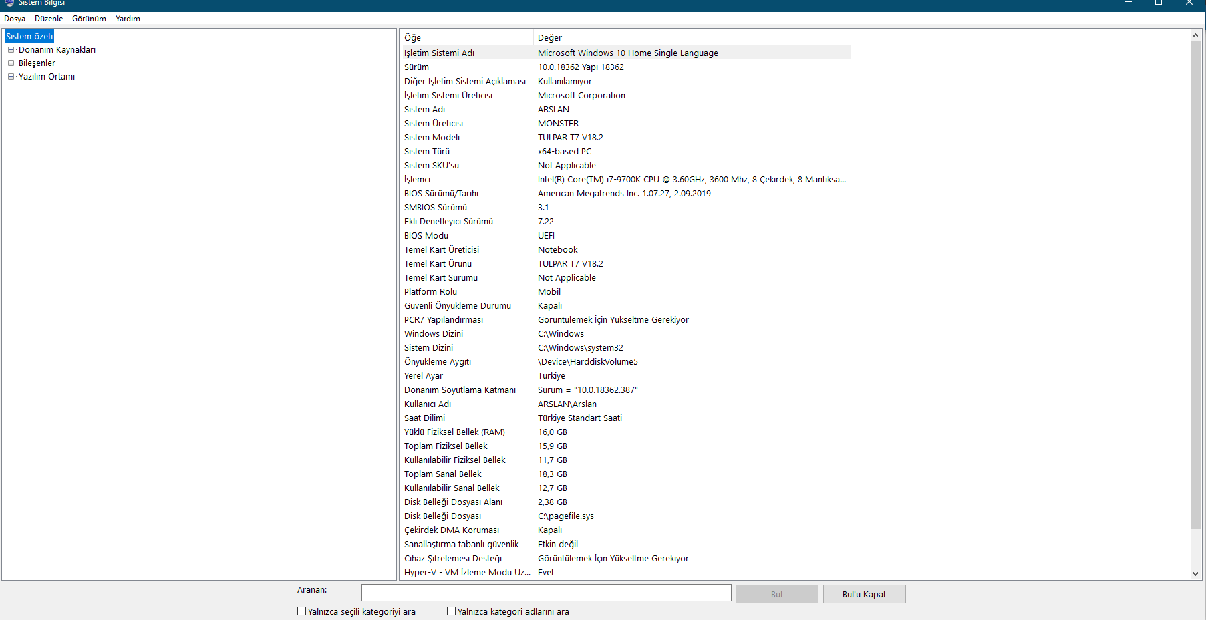Maximize the Sistem Bilgisi window
Screen dimensions: 1206x620
1159,3
